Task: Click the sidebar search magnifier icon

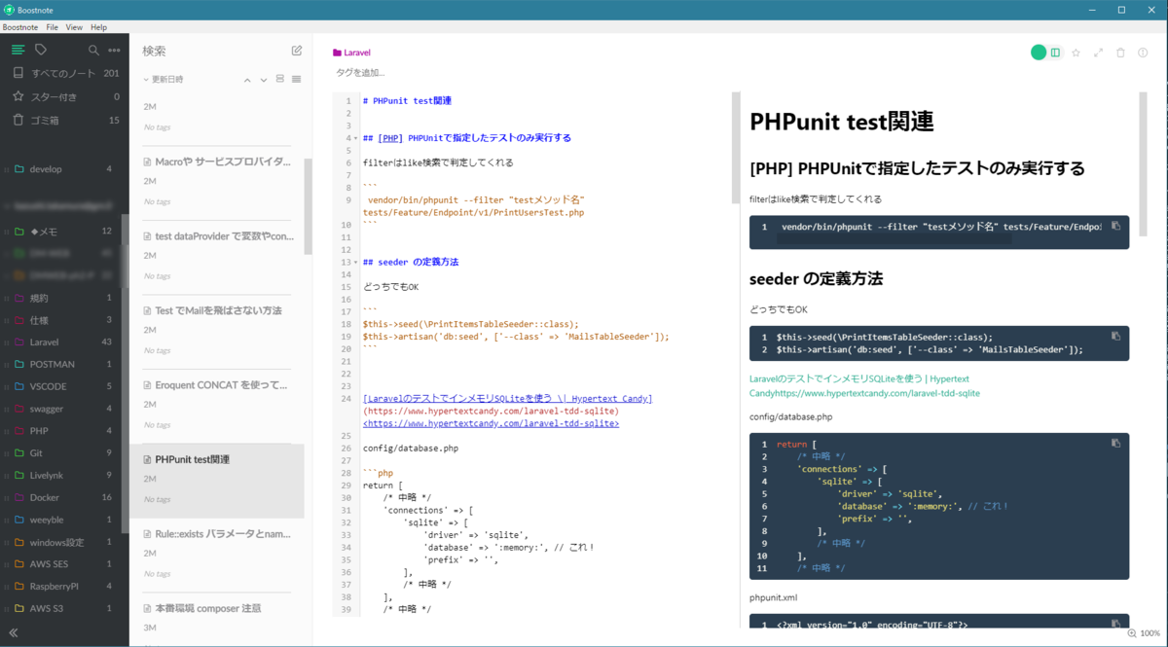Action: pyautogui.click(x=93, y=50)
